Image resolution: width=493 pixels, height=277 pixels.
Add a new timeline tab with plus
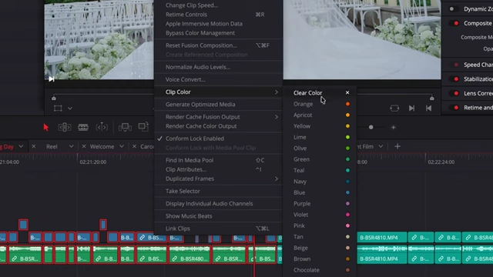tap(397, 146)
